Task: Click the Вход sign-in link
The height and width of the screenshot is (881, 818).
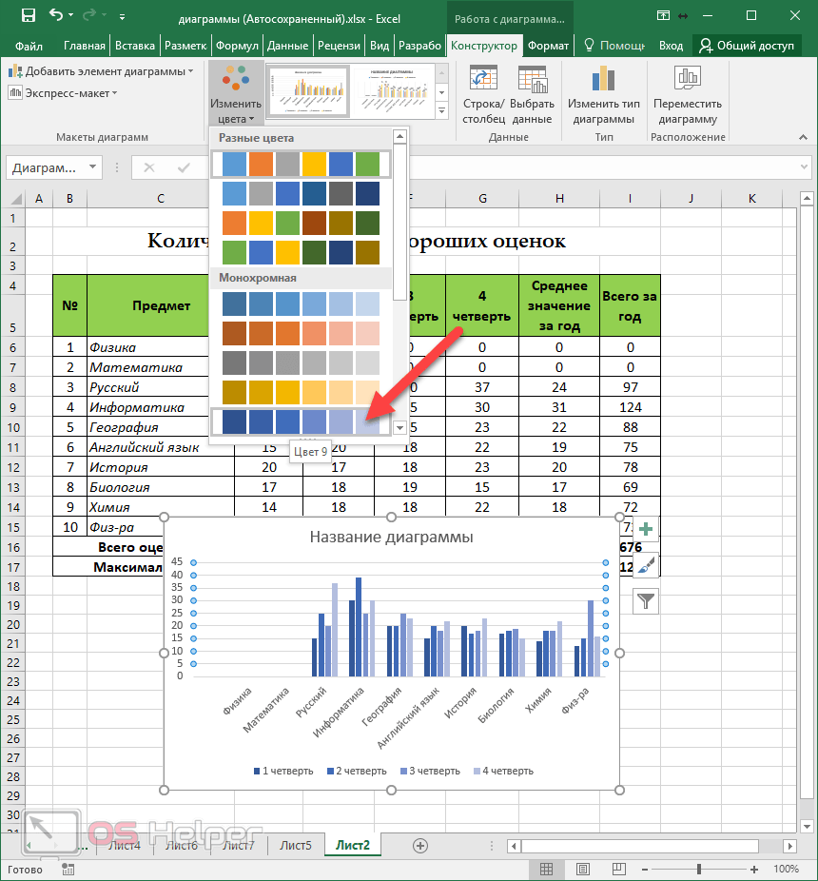Action: click(671, 46)
